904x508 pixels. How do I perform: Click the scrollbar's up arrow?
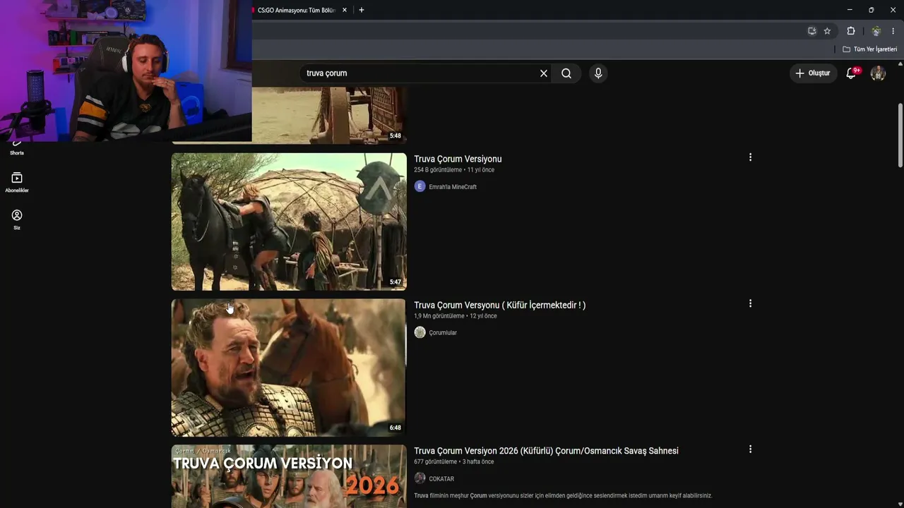click(900, 64)
